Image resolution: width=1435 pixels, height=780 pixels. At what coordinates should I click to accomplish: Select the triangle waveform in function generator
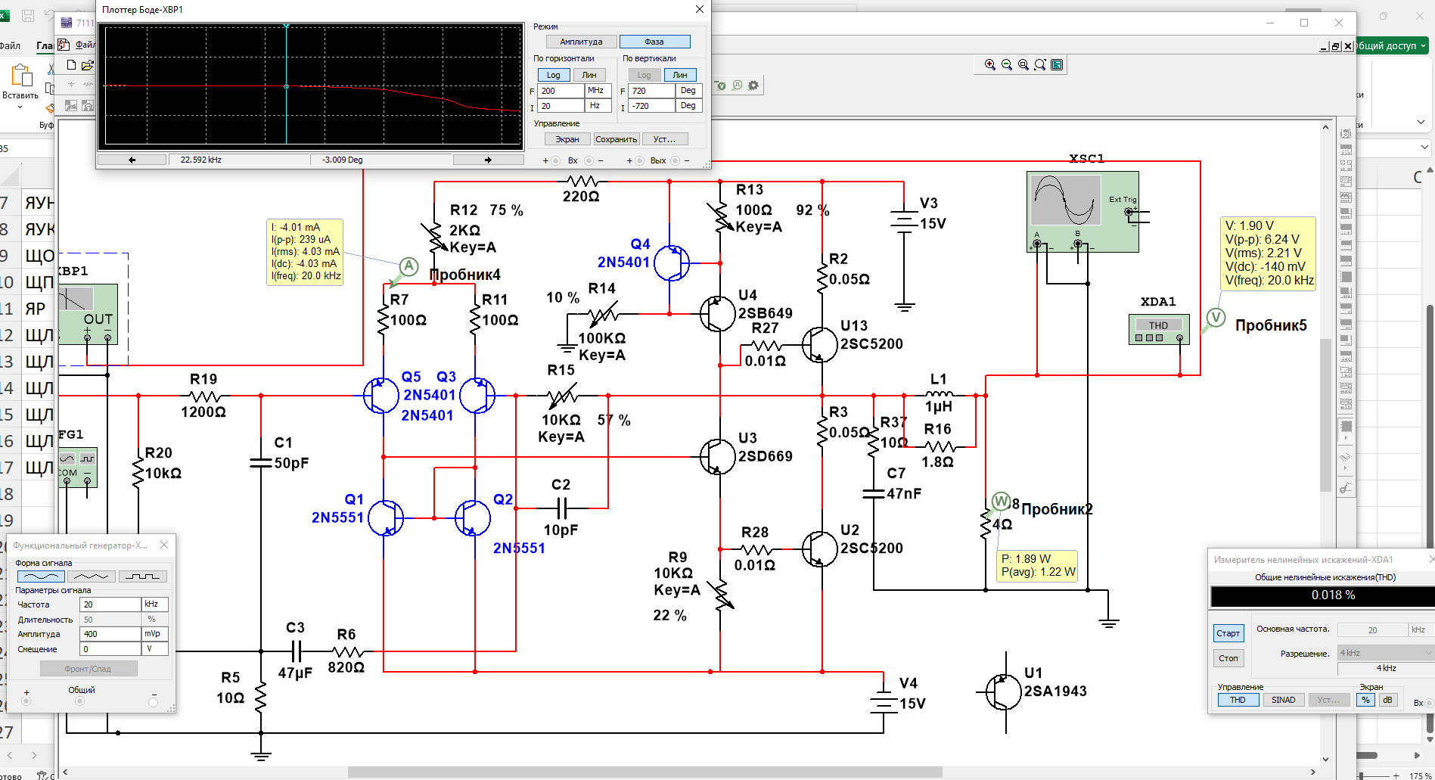(92, 576)
